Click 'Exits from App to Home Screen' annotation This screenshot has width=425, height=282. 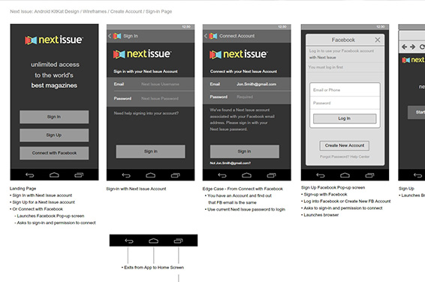coord(154,268)
